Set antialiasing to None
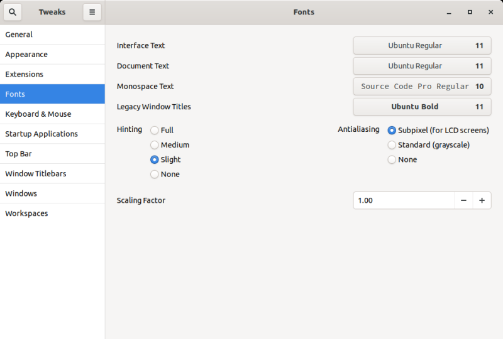This screenshot has height=339, width=503. (392, 160)
